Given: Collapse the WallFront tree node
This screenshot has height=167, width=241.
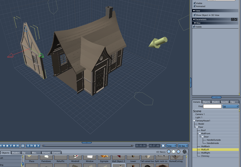Looking at the screenshot, I should click(200, 134).
